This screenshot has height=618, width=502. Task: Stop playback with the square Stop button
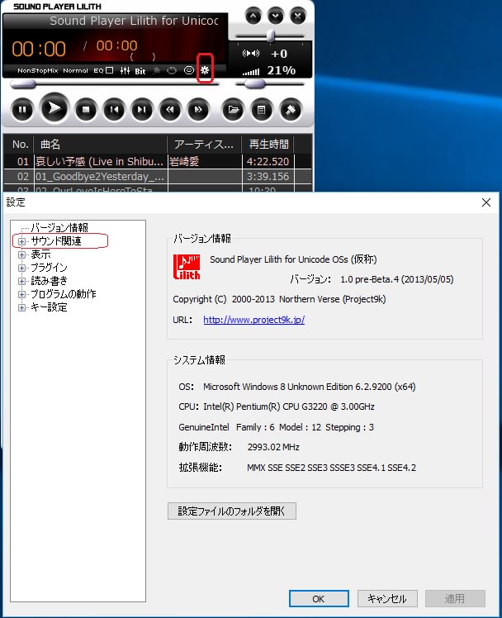coord(86,110)
